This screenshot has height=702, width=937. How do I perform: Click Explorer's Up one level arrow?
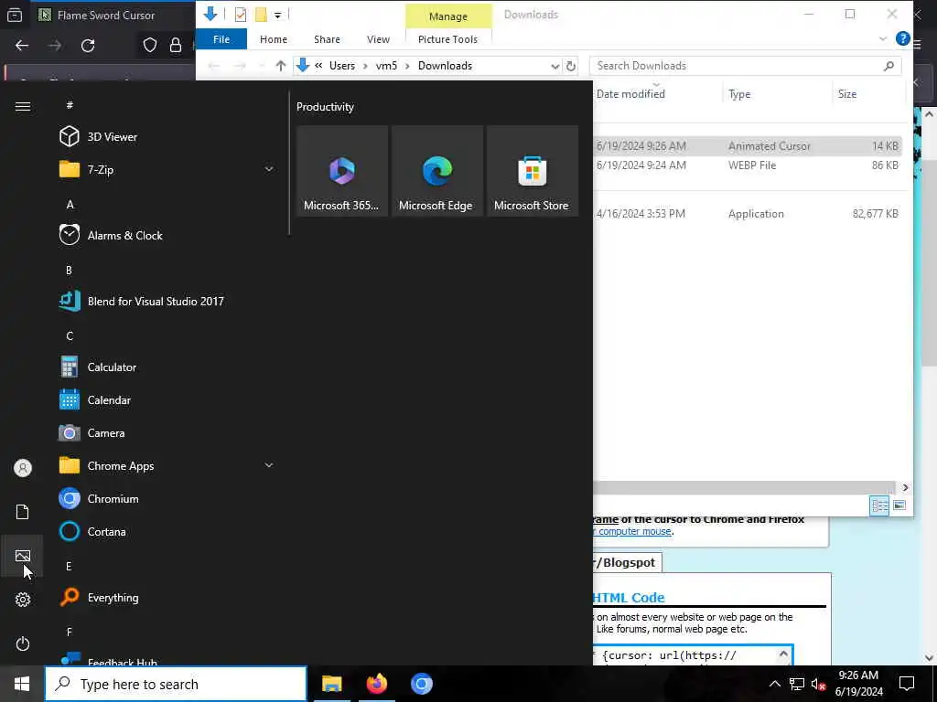(x=280, y=66)
